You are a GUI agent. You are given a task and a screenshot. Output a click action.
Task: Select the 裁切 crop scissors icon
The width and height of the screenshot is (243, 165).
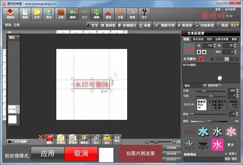click(108, 14)
